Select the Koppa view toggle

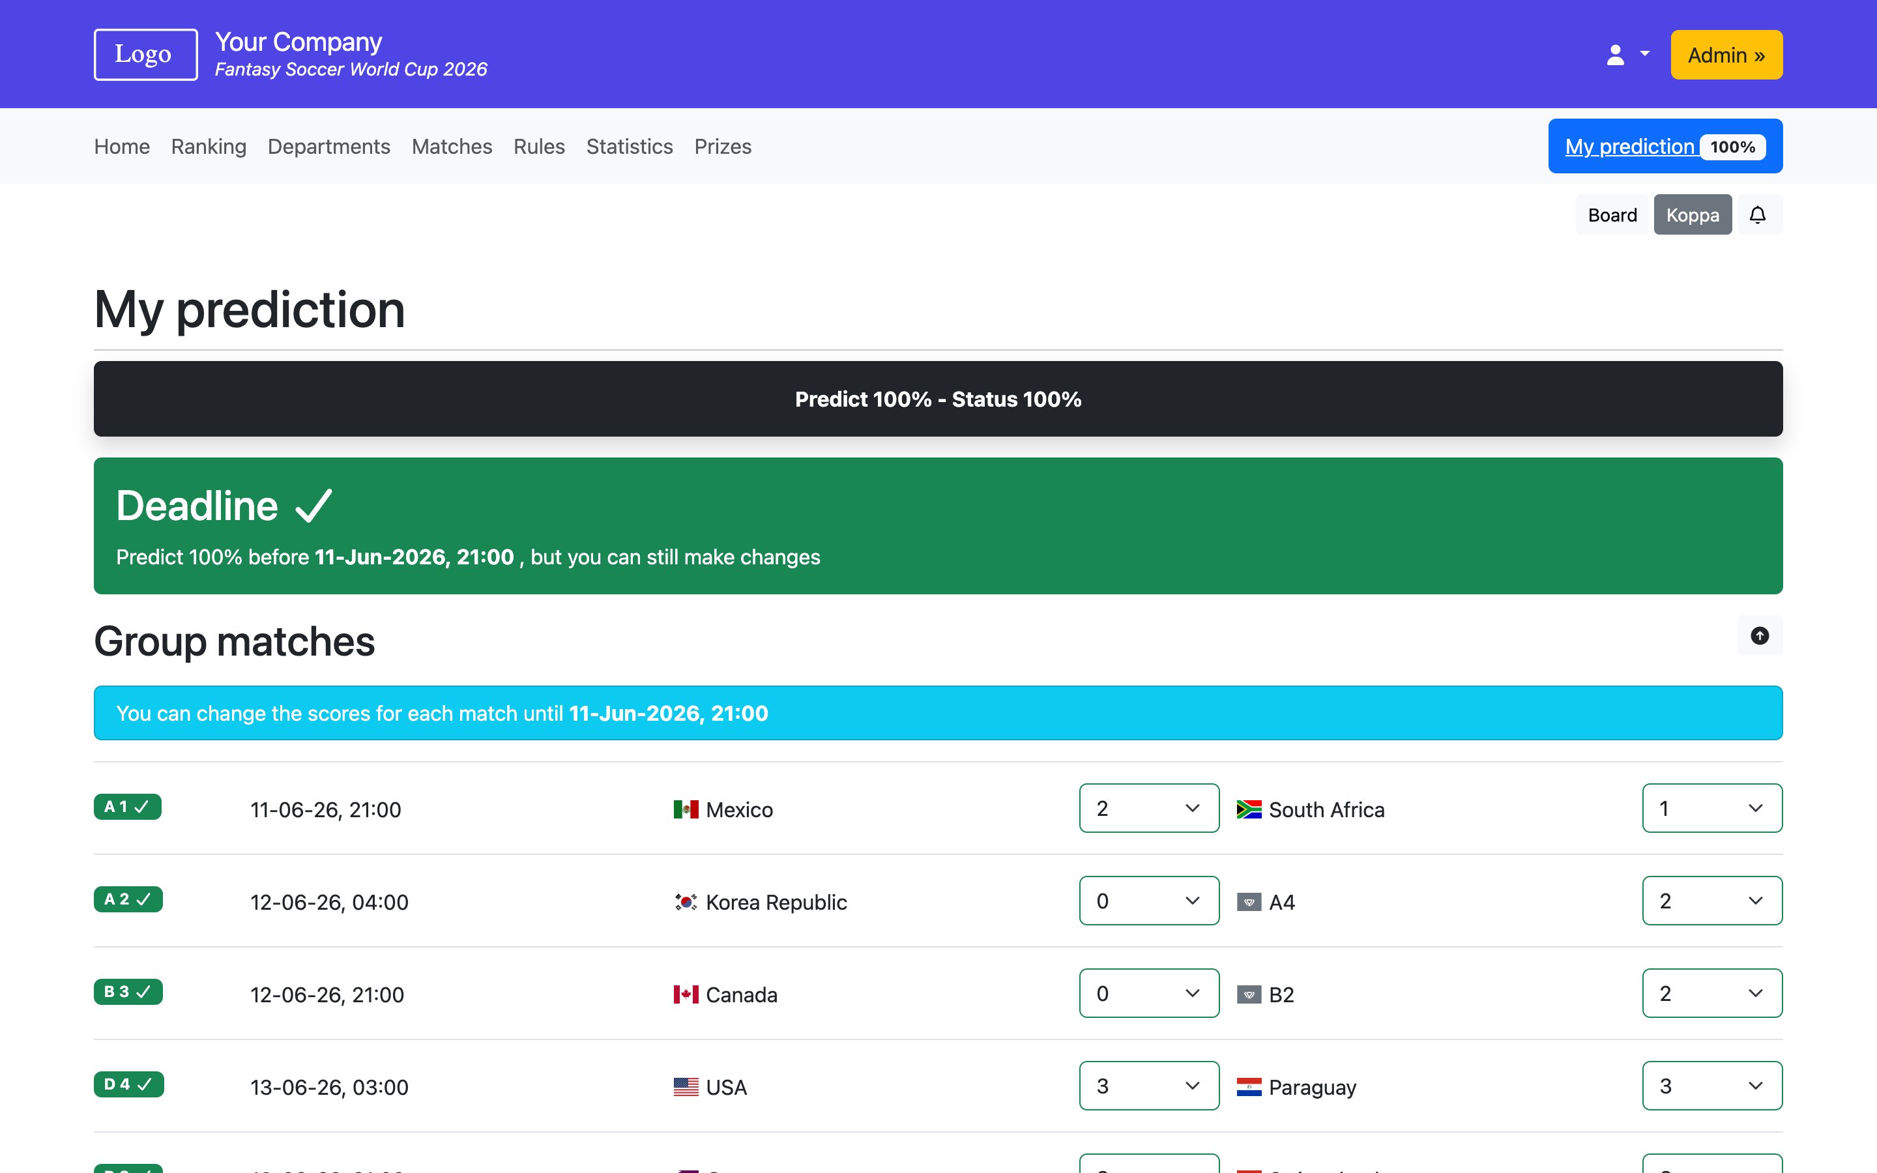(x=1693, y=215)
